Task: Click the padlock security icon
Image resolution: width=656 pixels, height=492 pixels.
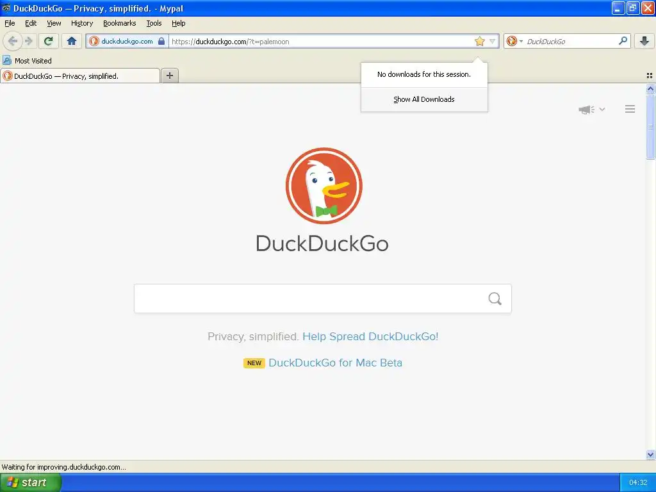Action: click(161, 41)
